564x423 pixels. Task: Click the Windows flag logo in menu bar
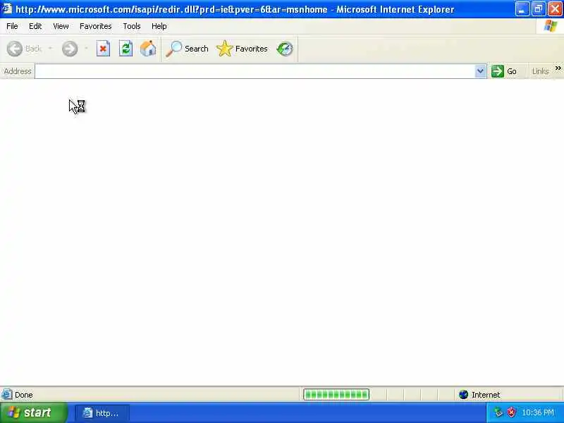(x=551, y=26)
